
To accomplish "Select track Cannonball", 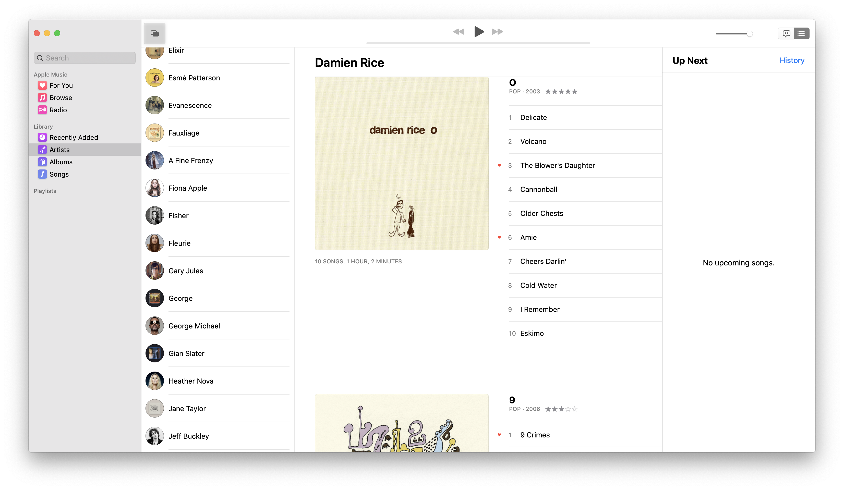I will click(x=585, y=189).
